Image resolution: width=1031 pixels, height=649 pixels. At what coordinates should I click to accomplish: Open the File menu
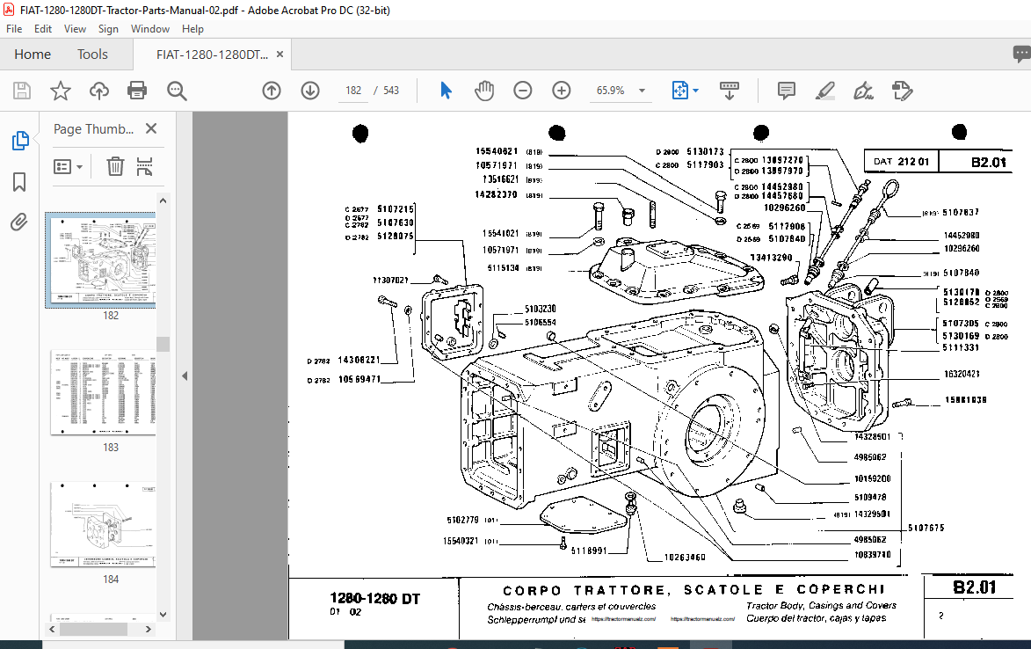(x=14, y=29)
